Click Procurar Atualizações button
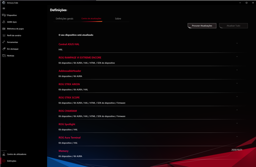The image size is (256, 167). [x=202, y=26]
